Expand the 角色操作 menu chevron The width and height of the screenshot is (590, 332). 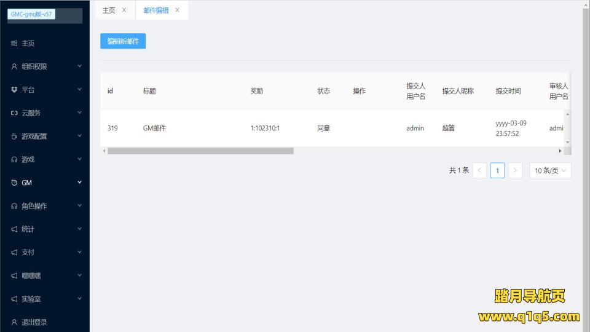pos(79,206)
